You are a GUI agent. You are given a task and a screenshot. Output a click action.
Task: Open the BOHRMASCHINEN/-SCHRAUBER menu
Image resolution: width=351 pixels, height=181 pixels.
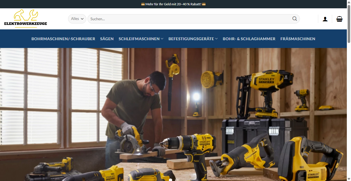(x=63, y=39)
